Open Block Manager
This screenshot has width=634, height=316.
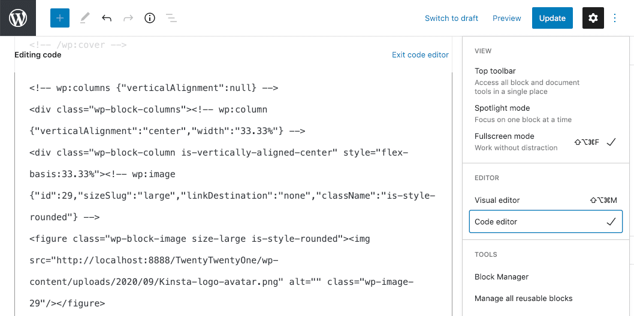(502, 276)
